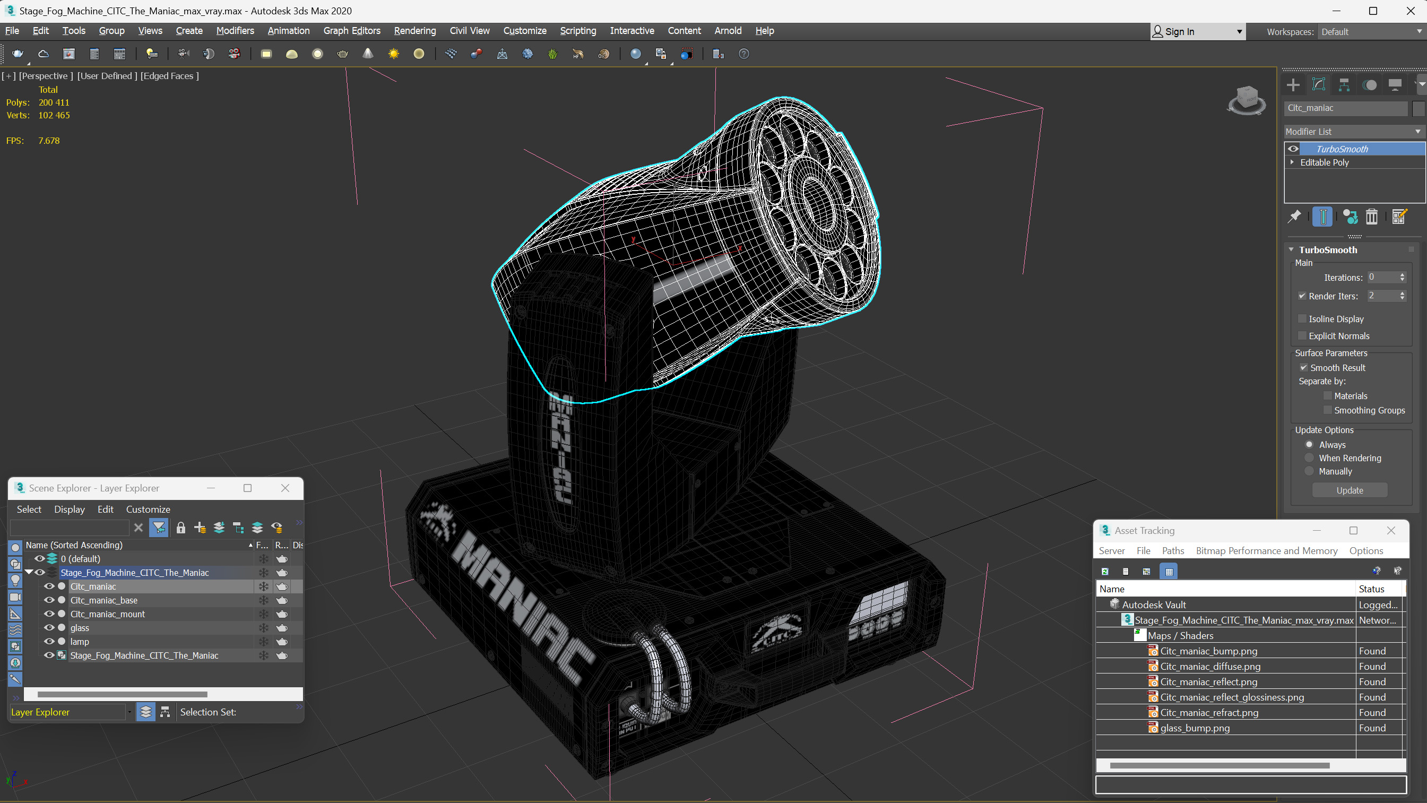Open the Paths menu in Asset Tracking
The width and height of the screenshot is (1427, 803).
click(1173, 550)
